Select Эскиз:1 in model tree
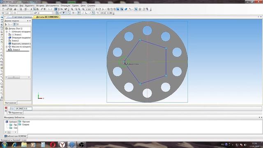Image resolution: width=263 pixels, height=148 pixels. point(16,35)
